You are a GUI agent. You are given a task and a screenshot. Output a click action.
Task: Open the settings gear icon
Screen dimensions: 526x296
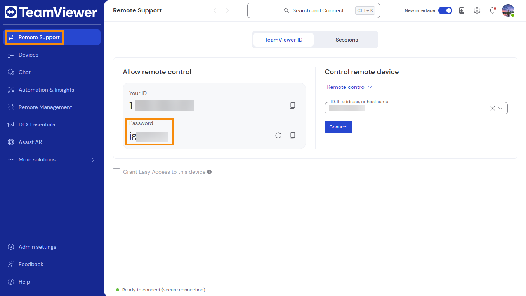tap(477, 11)
